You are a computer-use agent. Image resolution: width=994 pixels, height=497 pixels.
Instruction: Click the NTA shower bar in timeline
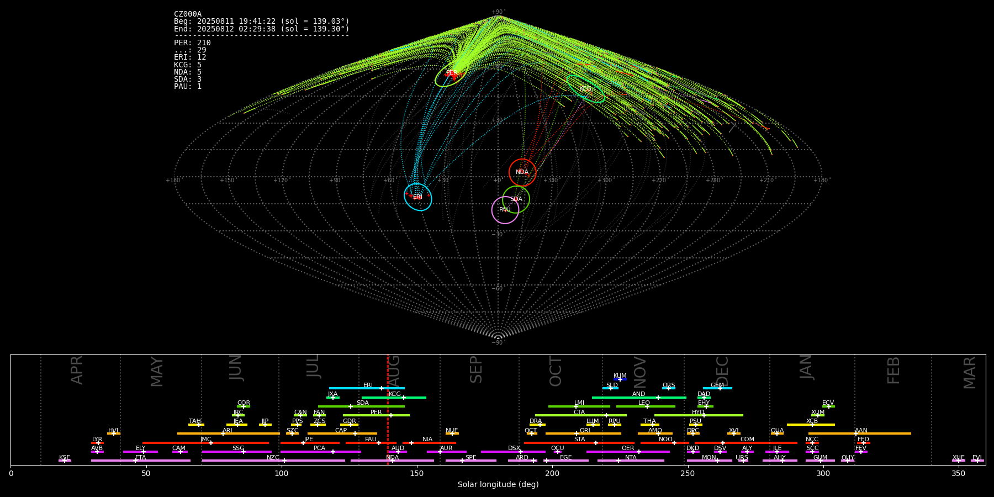(x=631, y=461)
